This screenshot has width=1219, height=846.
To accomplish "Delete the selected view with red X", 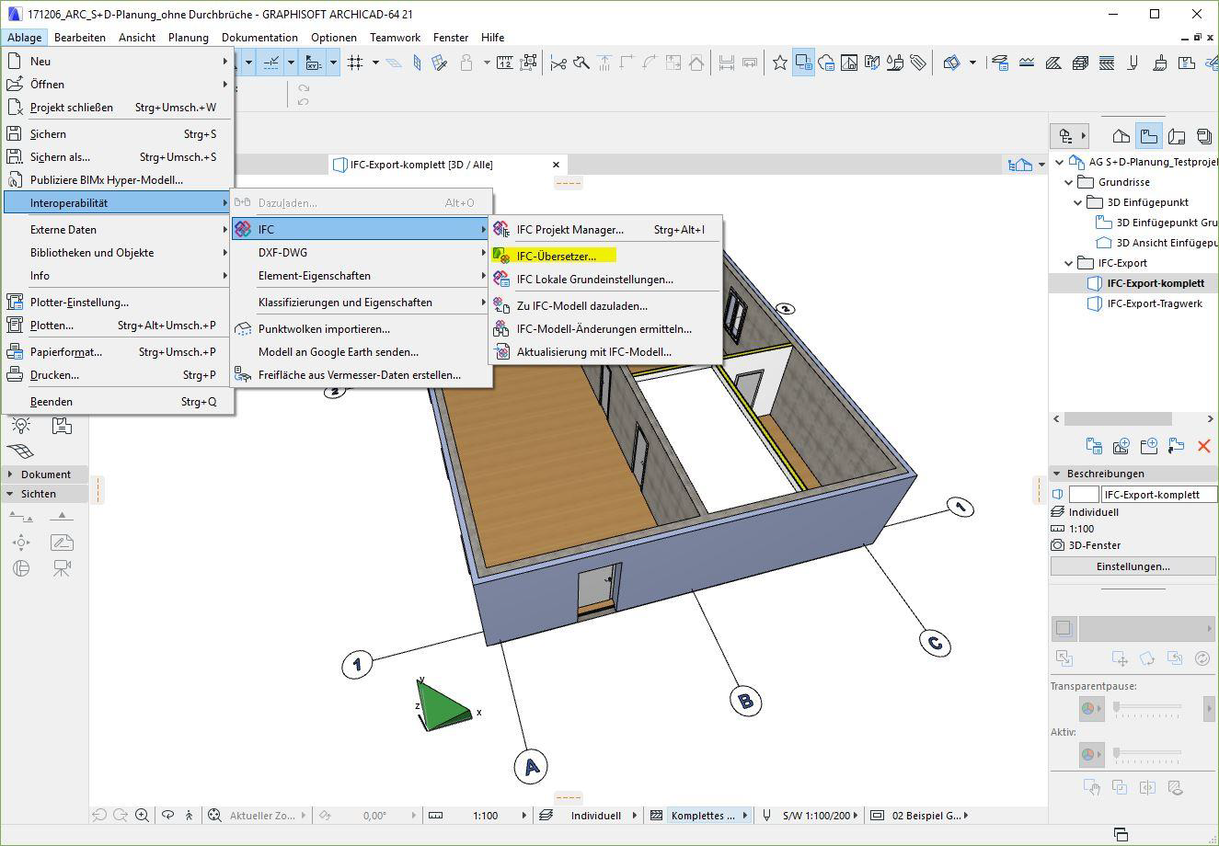I will (x=1203, y=446).
